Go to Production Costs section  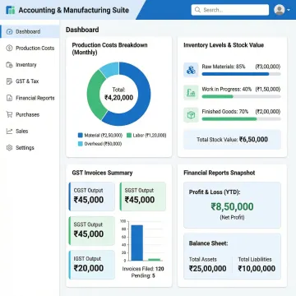tap(30, 48)
